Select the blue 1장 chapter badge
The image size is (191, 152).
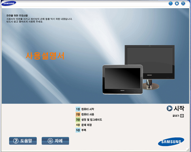(x=78, y=109)
